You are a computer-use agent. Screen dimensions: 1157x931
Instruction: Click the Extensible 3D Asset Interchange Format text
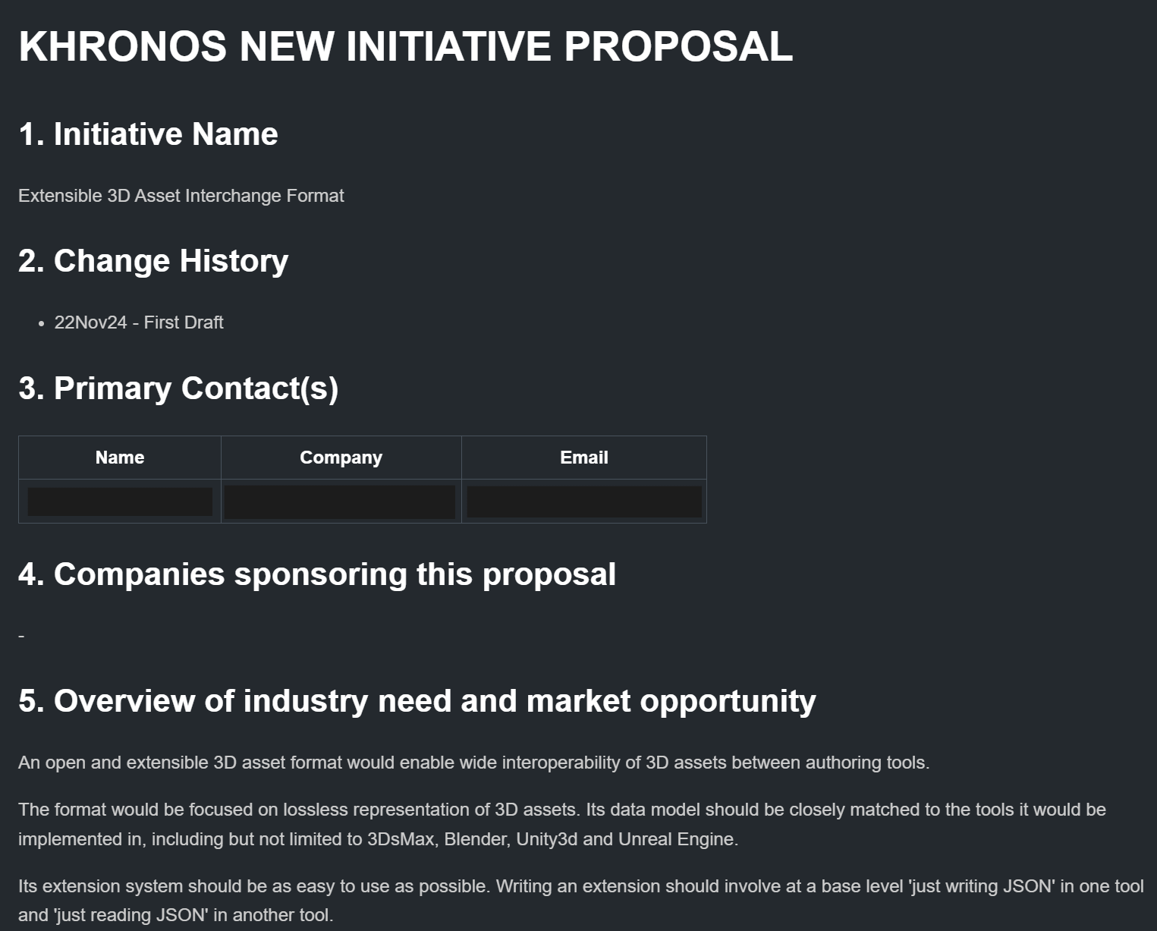tap(181, 196)
